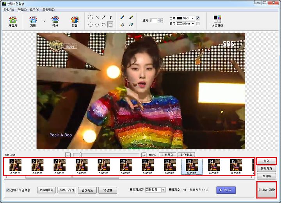Click the 편집 (edit) toolbar icon
This screenshot has height=203, width=281.
75,21
